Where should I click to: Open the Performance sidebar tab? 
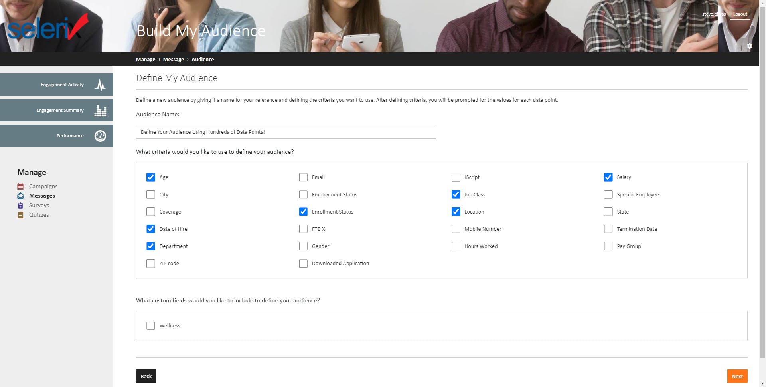(x=57, y=136)
